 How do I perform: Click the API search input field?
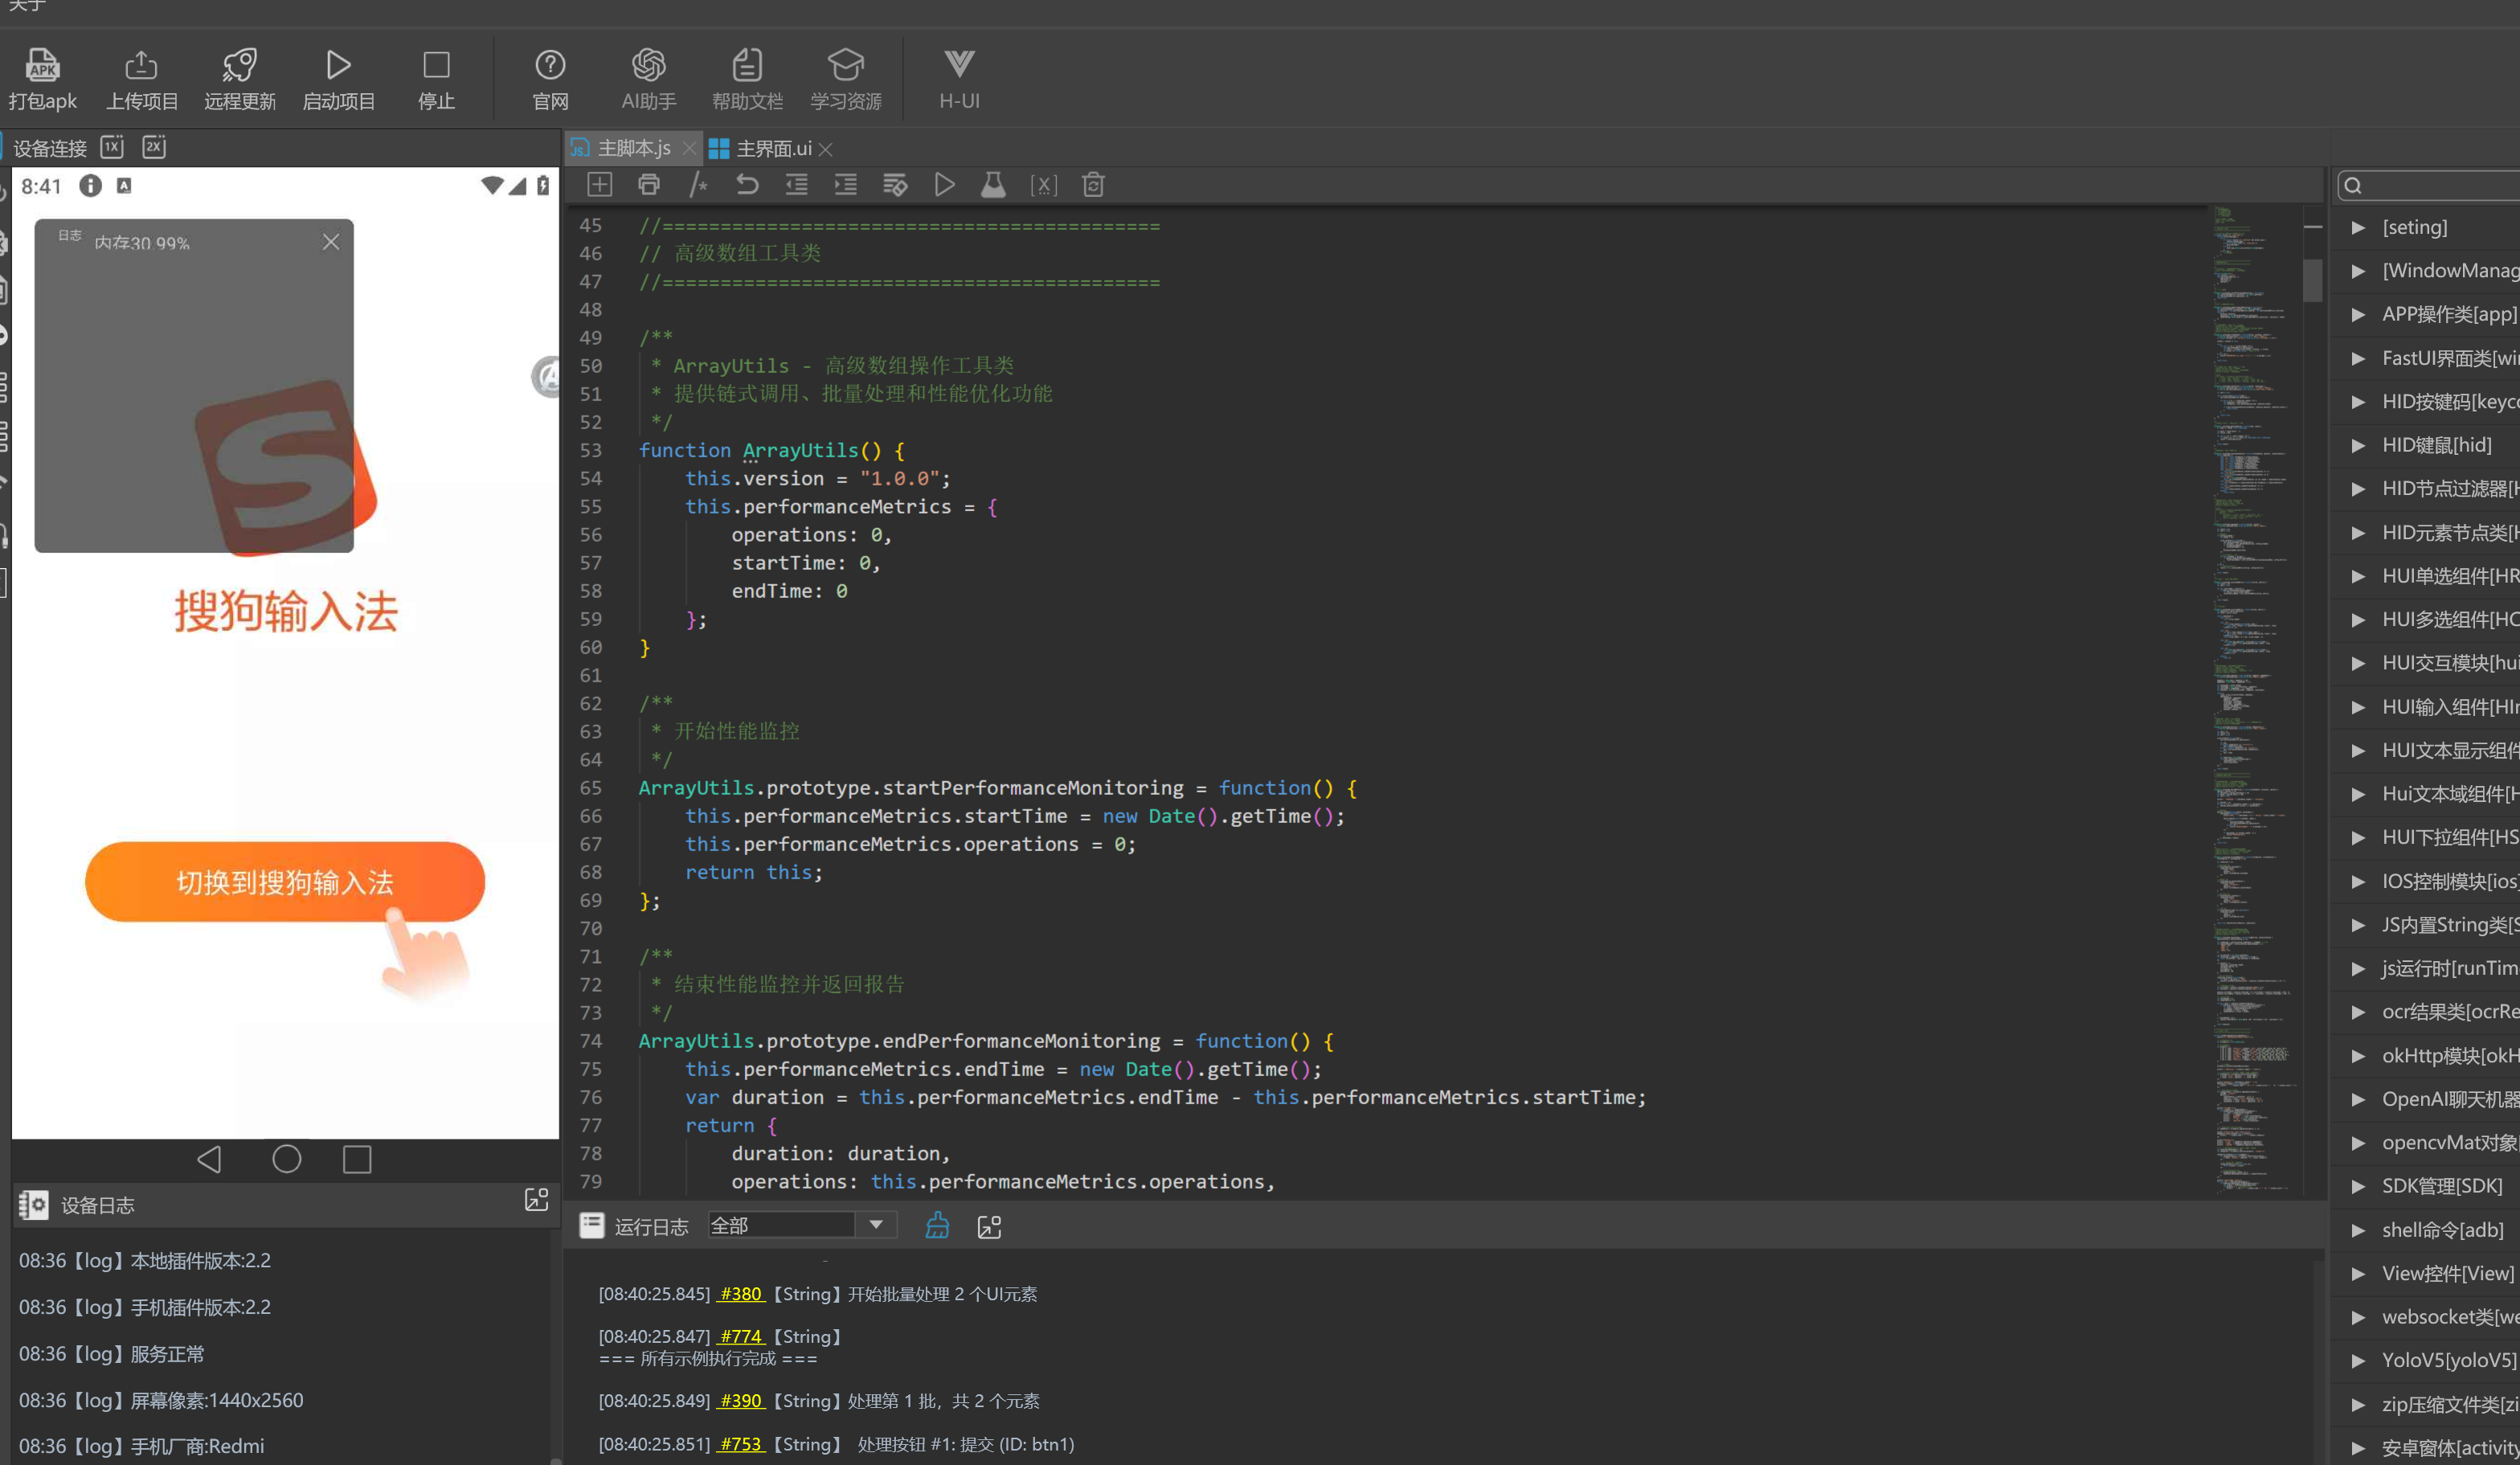[2440, 185]
